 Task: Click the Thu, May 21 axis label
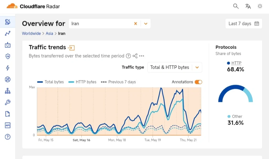pos(188,140)
